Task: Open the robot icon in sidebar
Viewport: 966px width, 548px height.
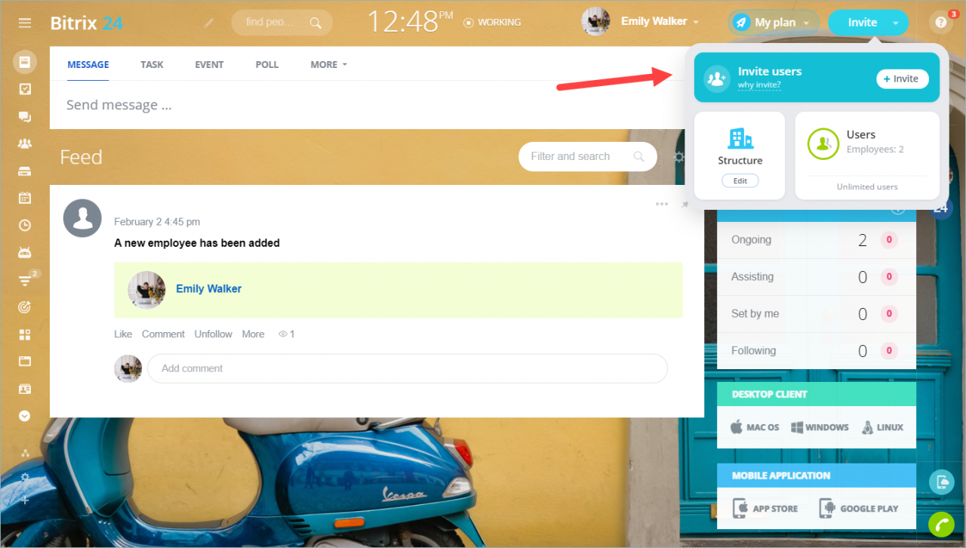Action: pos(25,252)
